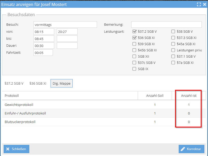Focus the Bemerkung text field
Image resolution: width=208 pixels, height=156 pixels.
166,25
